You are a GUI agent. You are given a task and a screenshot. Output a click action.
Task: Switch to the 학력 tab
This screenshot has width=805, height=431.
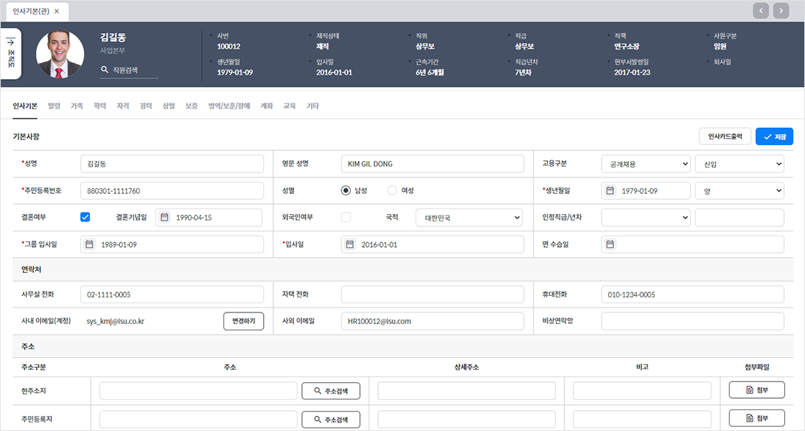point(100,106)
